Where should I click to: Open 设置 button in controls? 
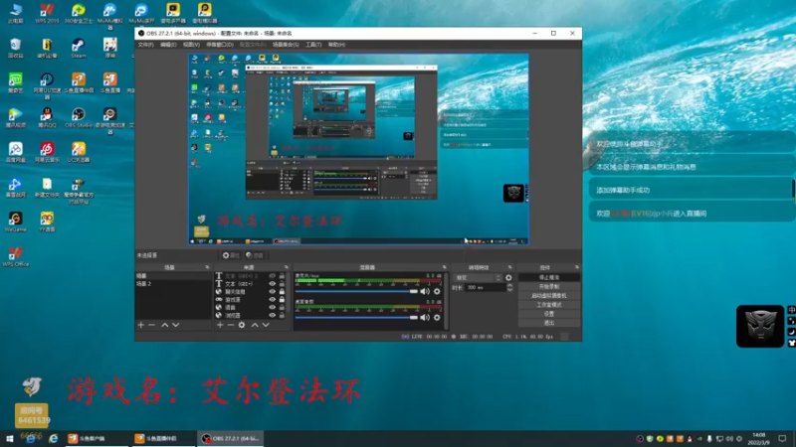[549, 314]
